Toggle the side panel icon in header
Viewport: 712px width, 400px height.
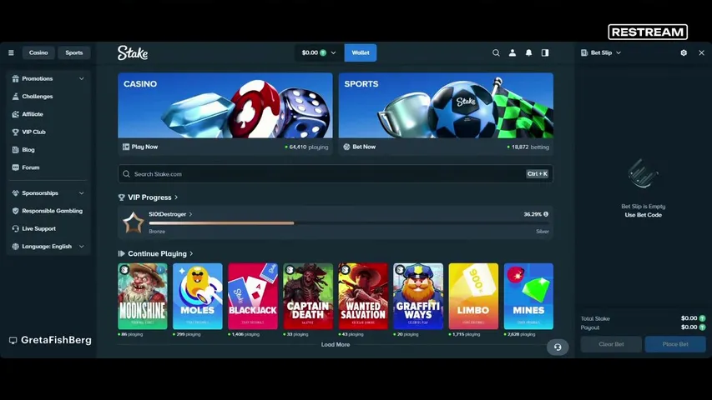[x=545, y=52]
